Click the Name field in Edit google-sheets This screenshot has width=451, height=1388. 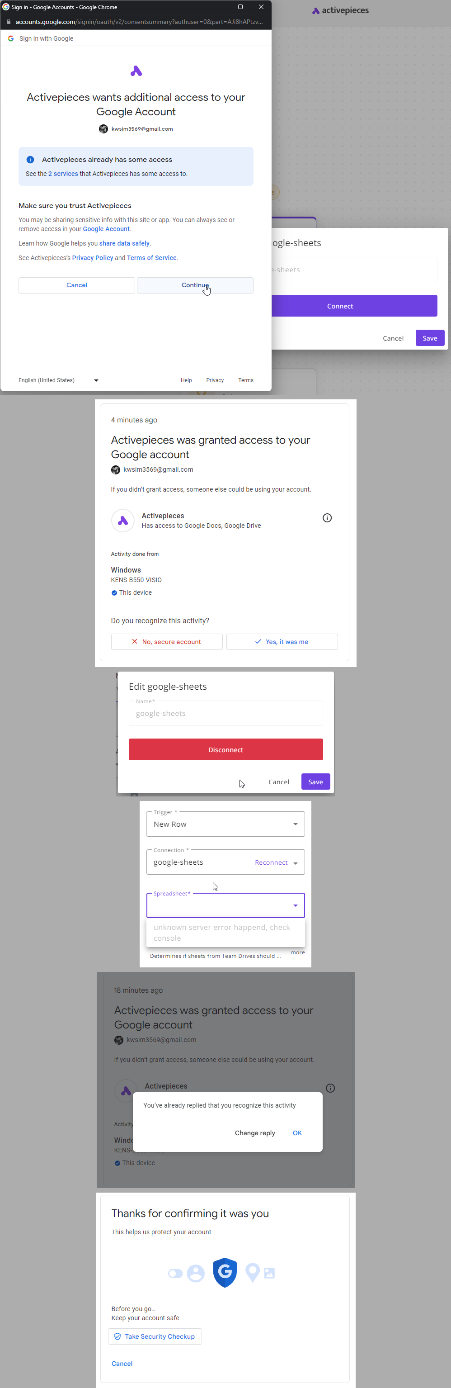pyautogui.click(x=225, y=713)
